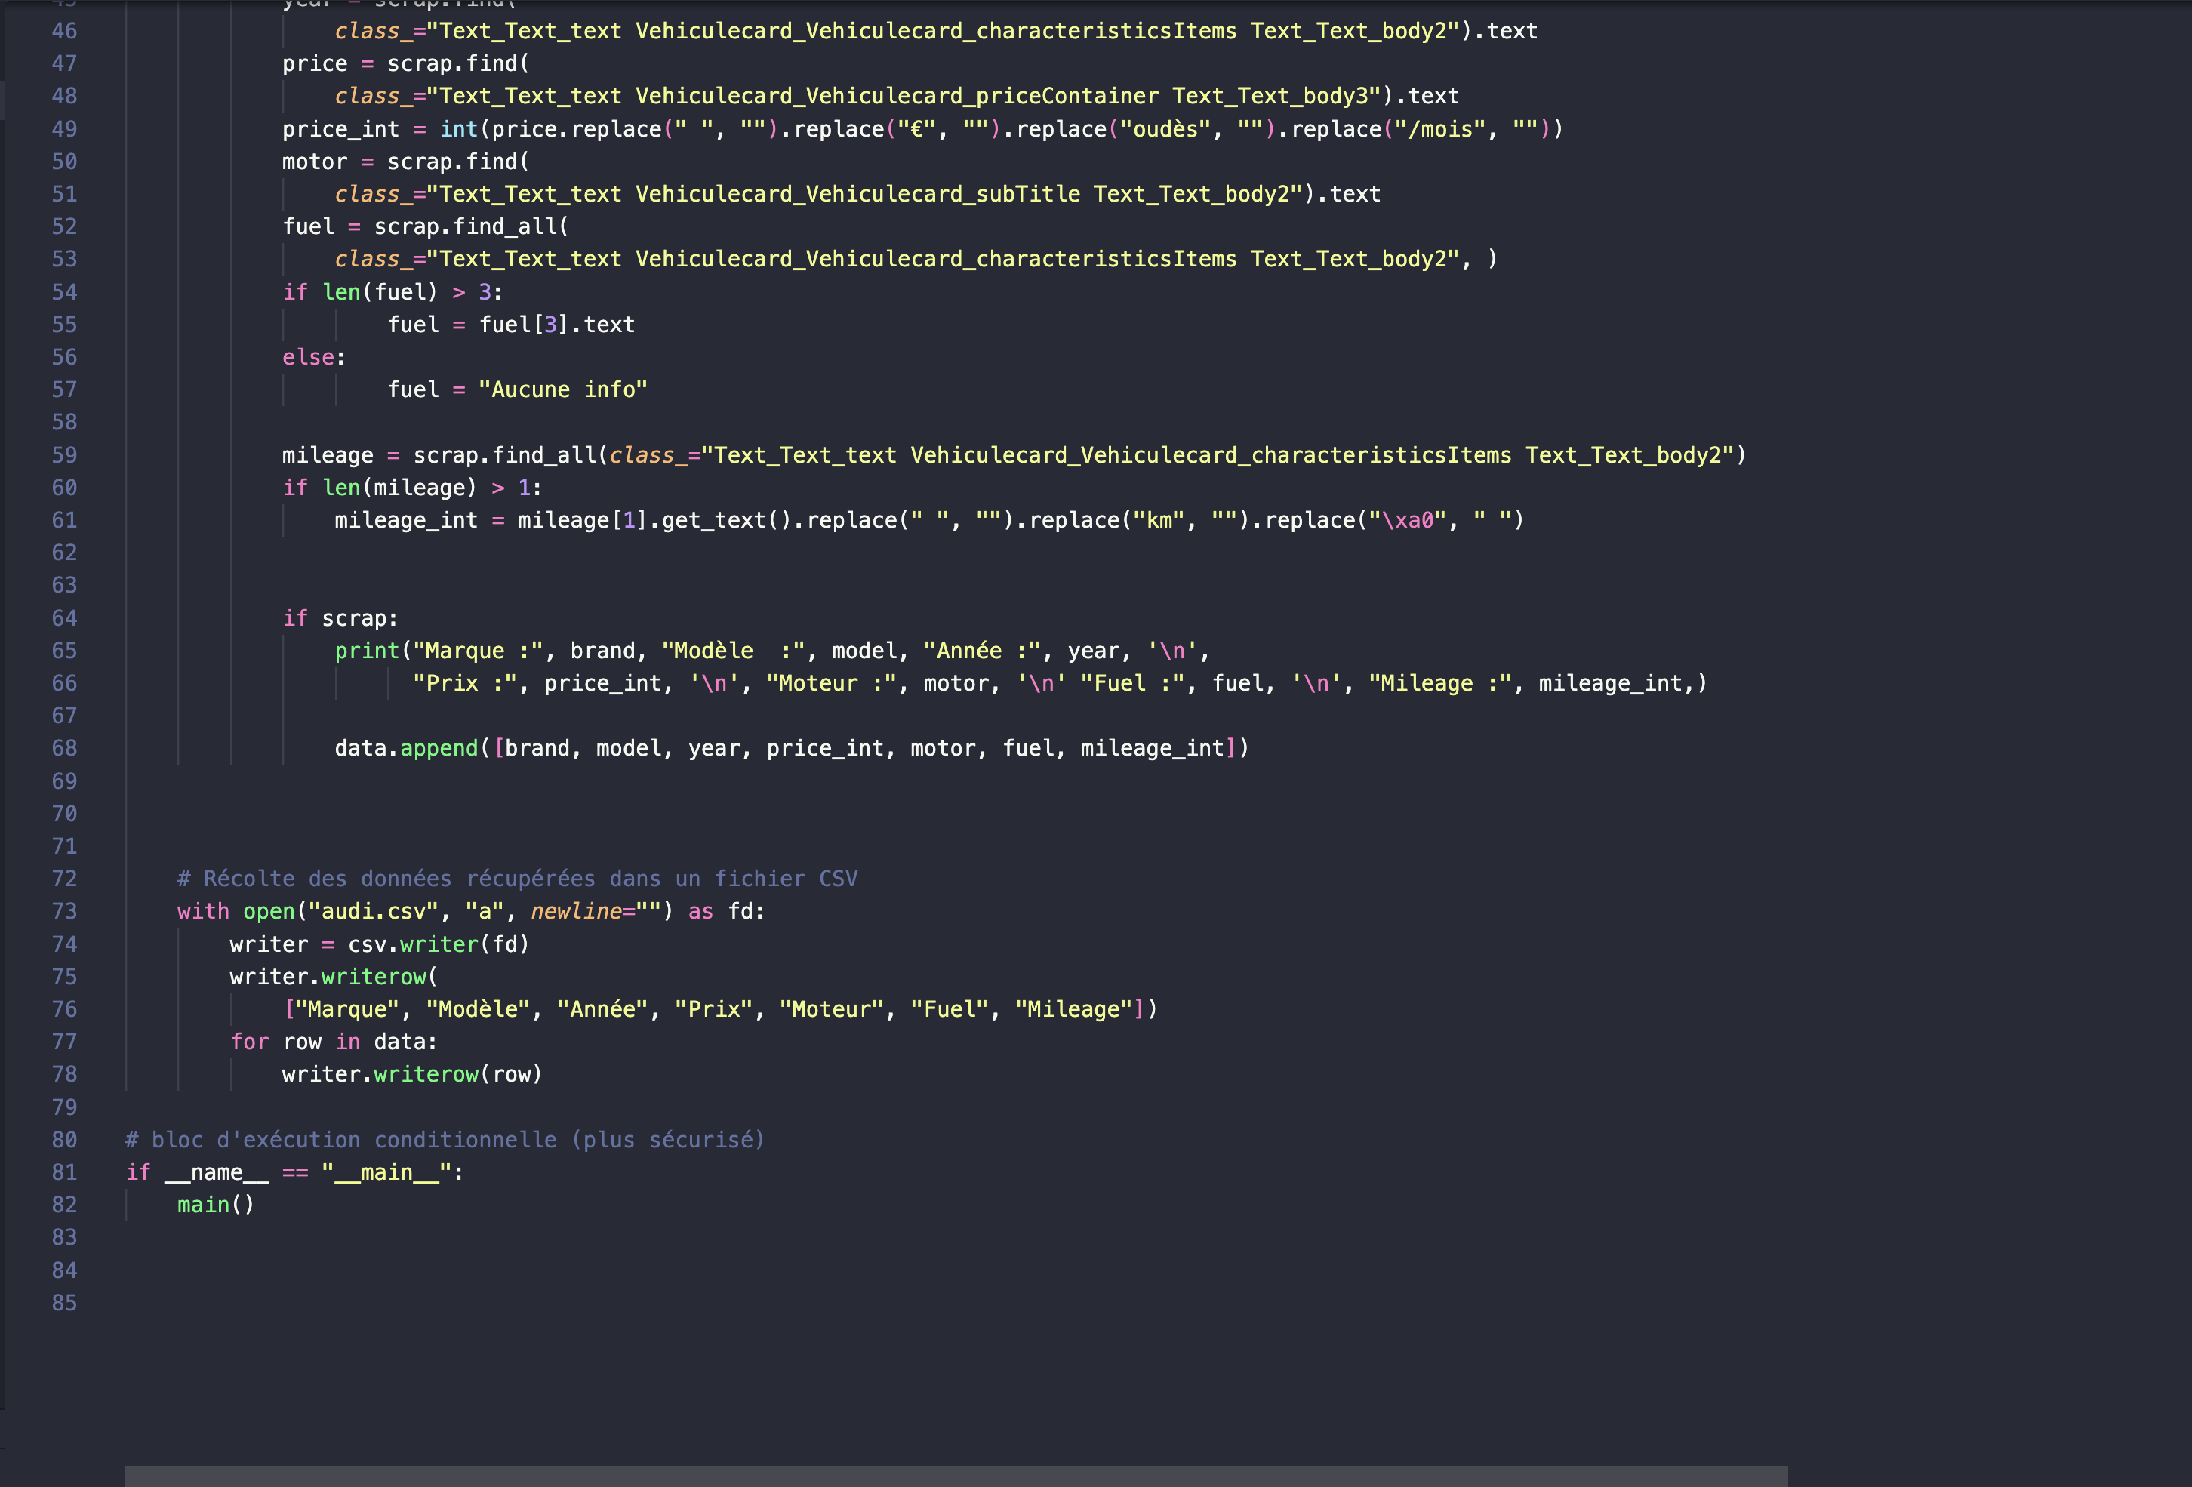The height and width of the screenshot is (1487, 2192).
Task: Click 'data.append' on line 68
Action: (407, 749)
